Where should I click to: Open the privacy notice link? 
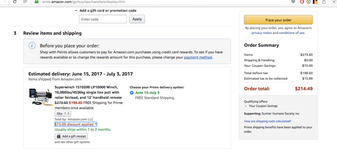pyautogui.click(x=262, y=33)
